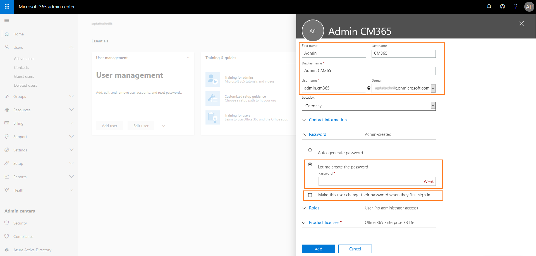This screenshot has width=536, height=256.
Task: Open the settings gear in header
Action: 502,6
